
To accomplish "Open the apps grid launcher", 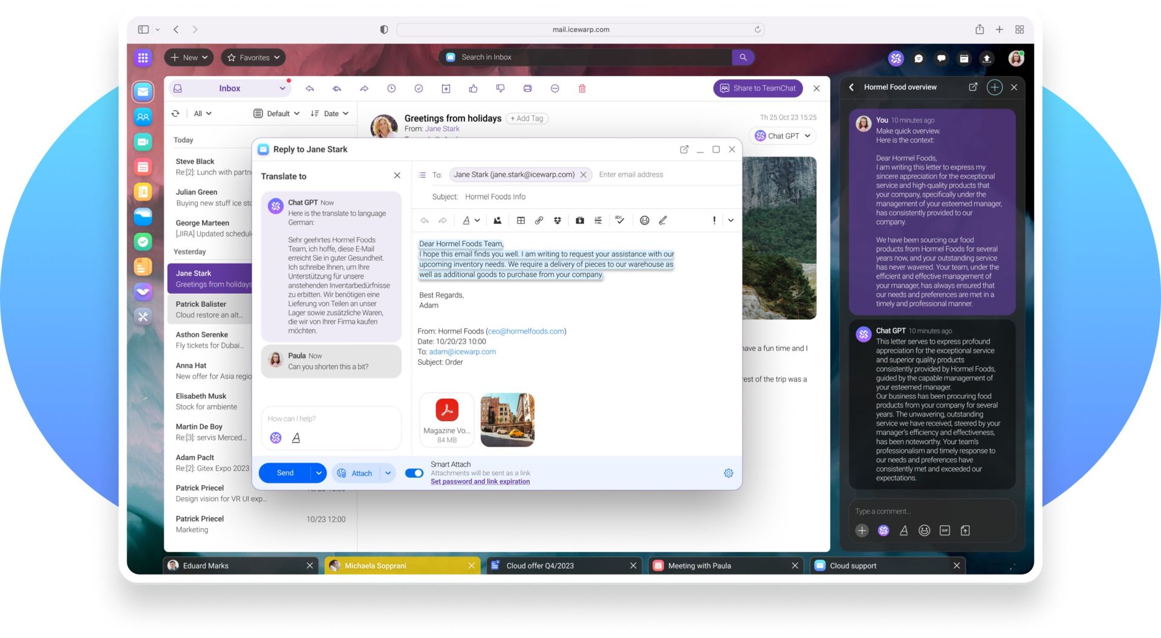I will coord(143,57).
